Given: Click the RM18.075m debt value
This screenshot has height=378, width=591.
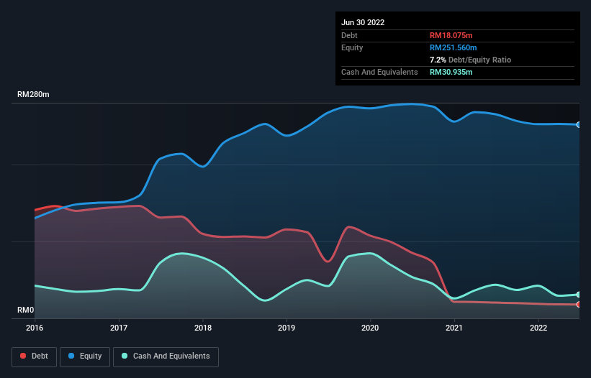Looking at the screenshot, I should click(451, 35).
